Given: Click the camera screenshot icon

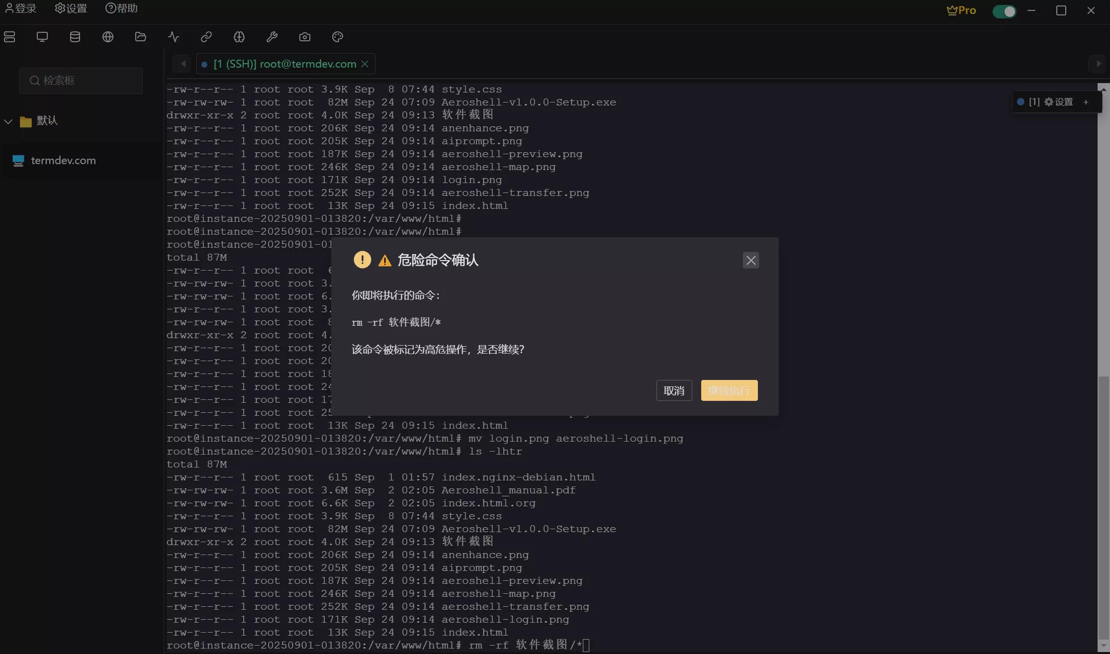Looking at the screenshot, I should click(x=305, y=37).
